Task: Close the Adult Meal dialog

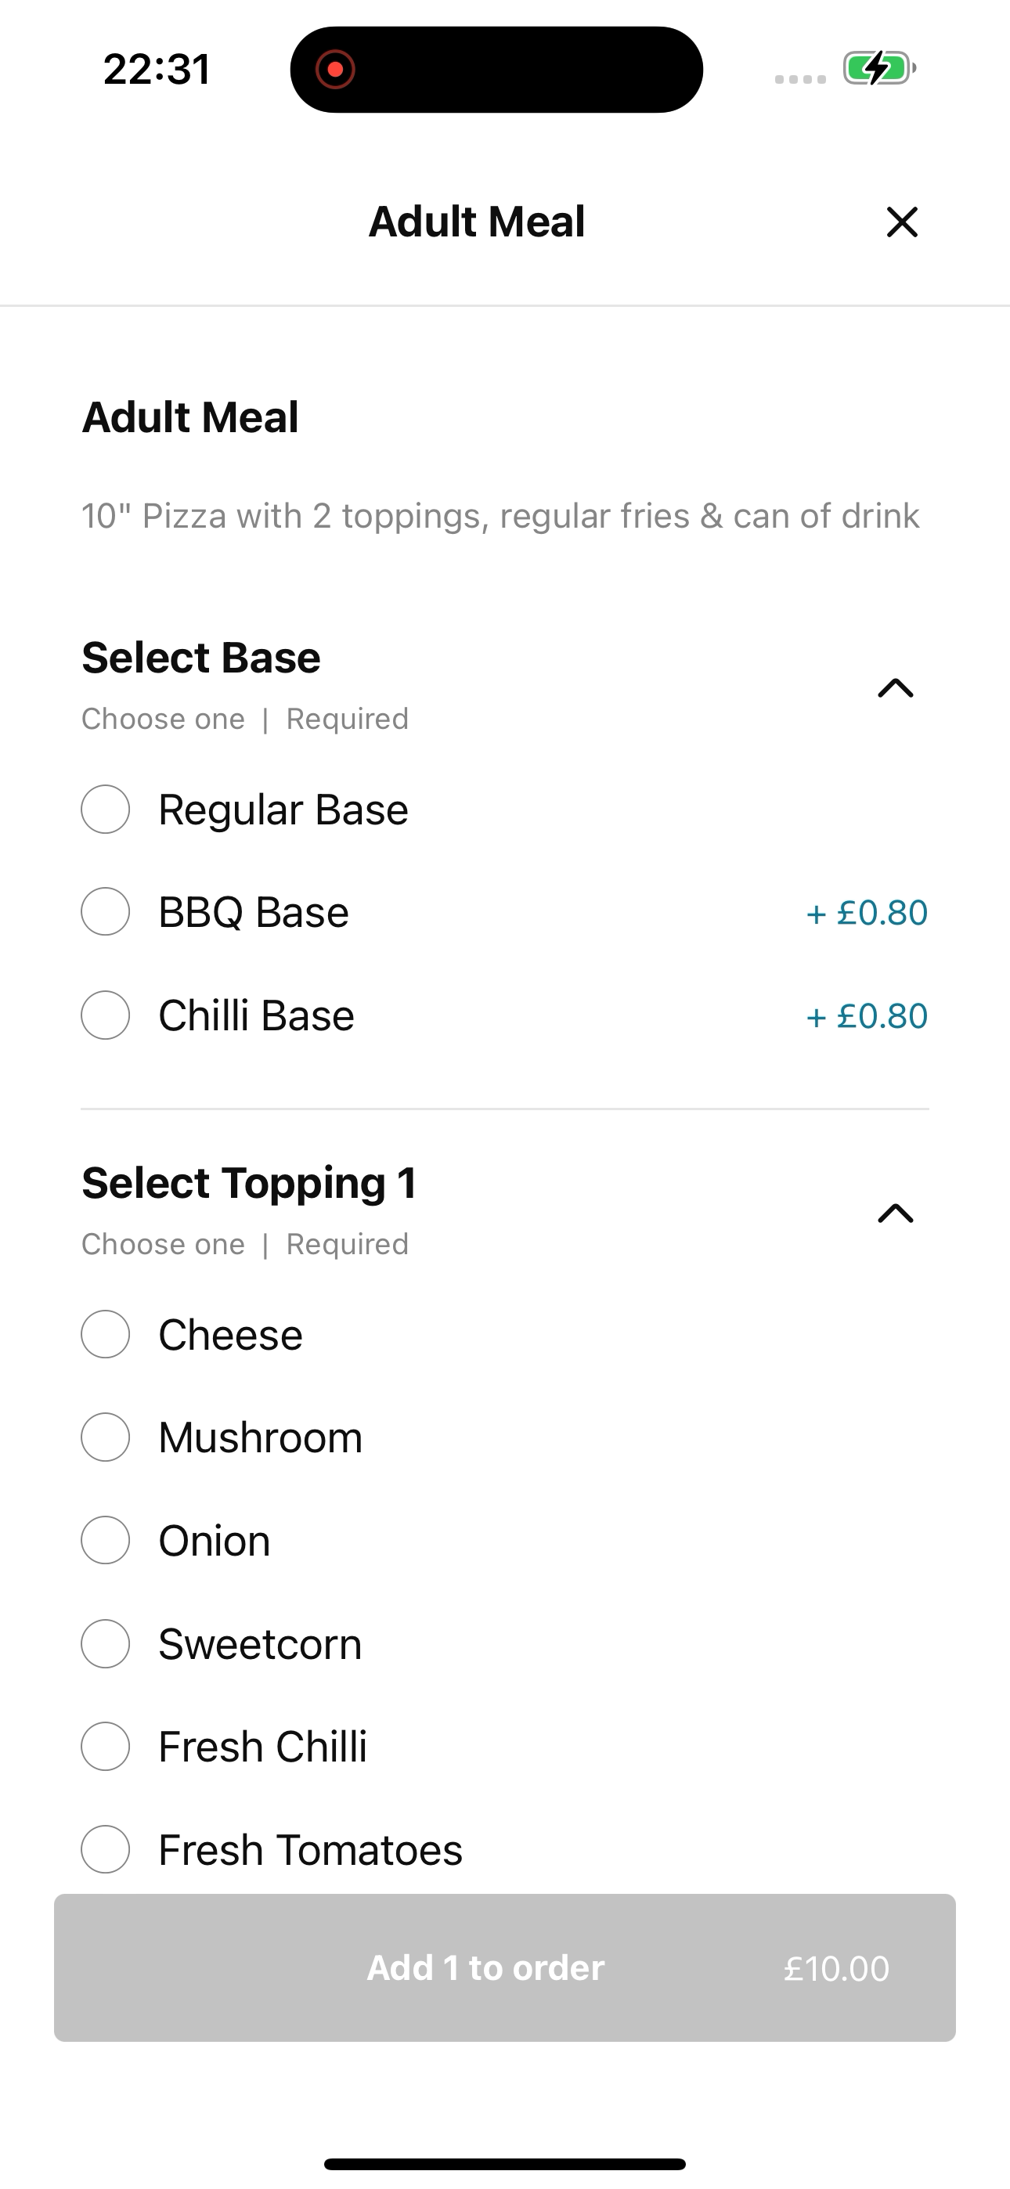Action: 901,222
